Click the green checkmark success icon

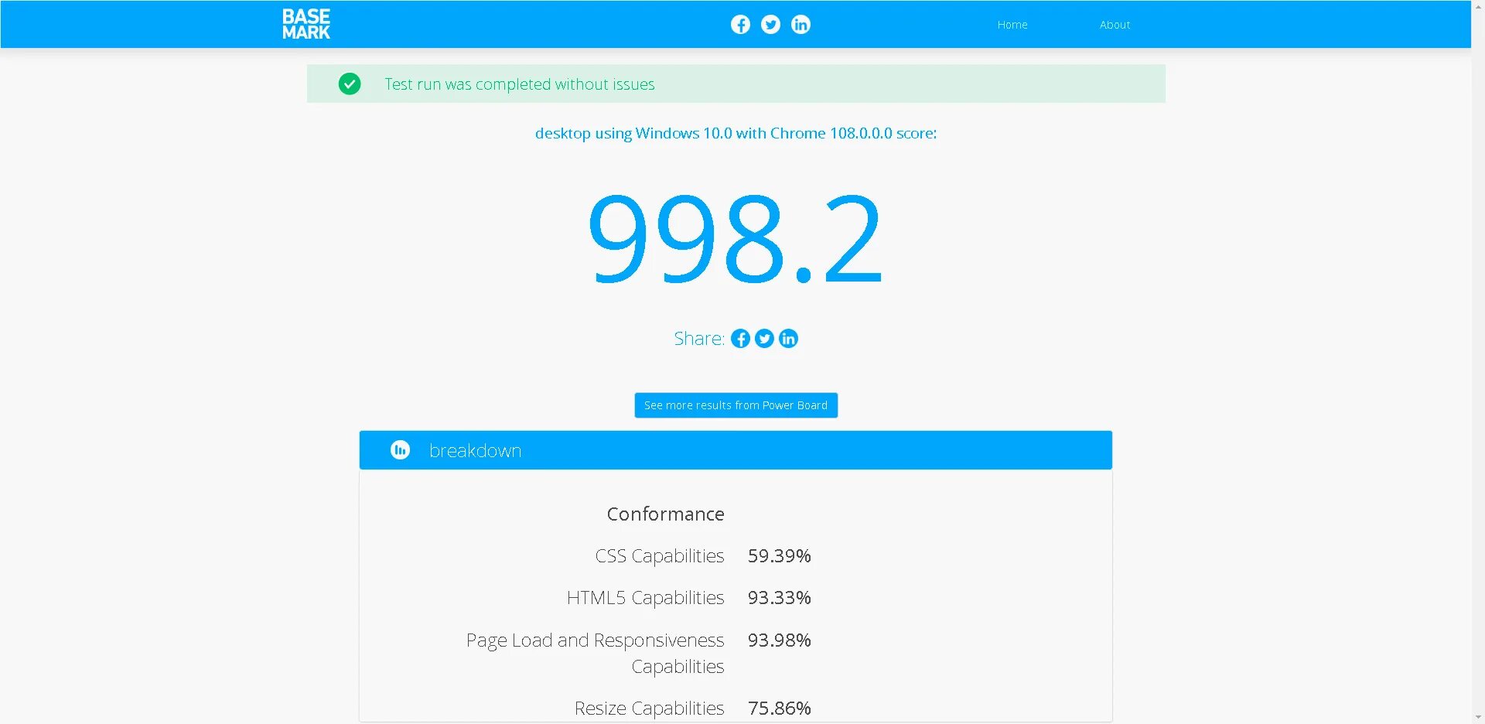click(x=350, y=84)
